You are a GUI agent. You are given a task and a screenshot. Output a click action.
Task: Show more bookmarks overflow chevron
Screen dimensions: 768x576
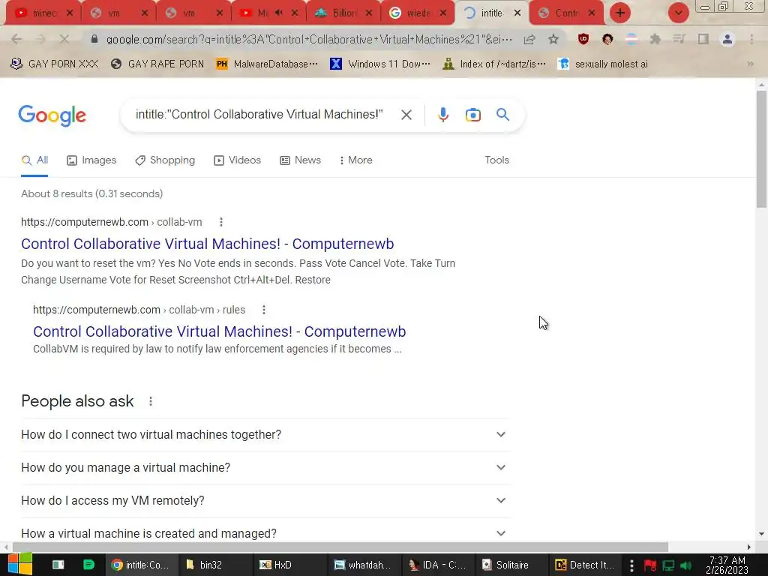pyautogui.click(x=750, y=64)
